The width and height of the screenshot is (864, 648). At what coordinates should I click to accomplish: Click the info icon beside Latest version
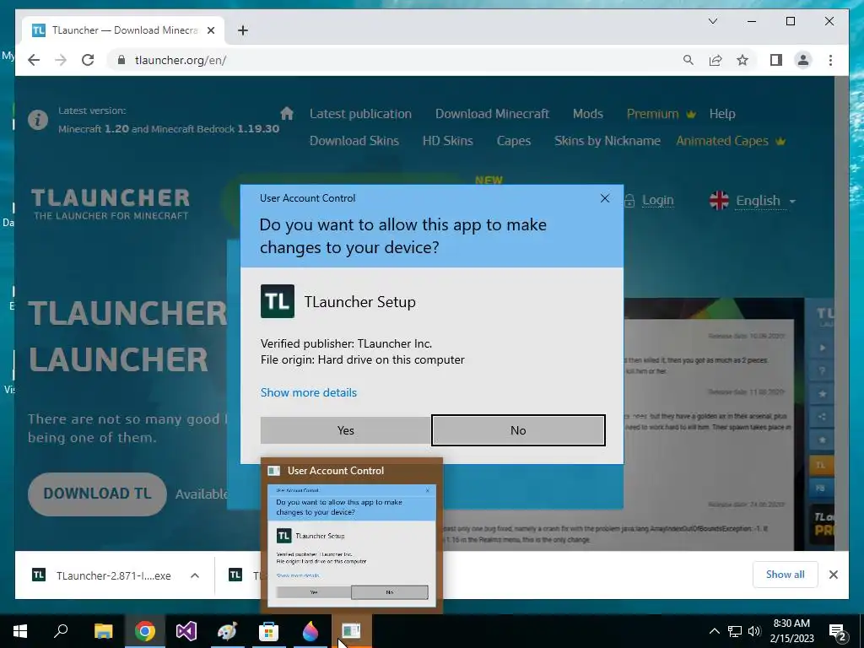point(37,119)
